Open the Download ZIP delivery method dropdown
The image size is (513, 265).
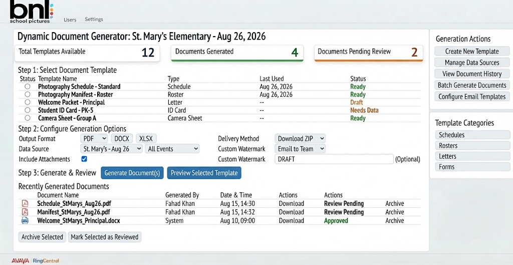(300, 138)
